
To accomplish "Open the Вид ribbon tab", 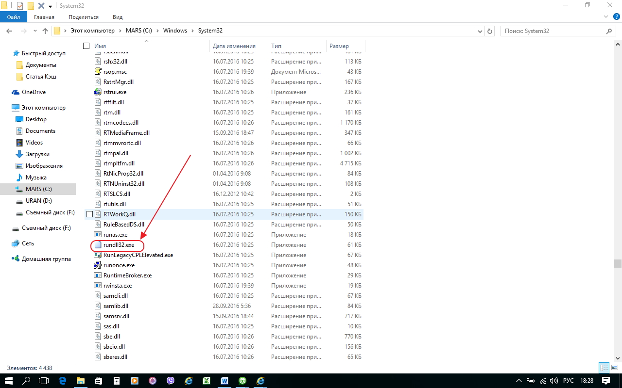I will click(x=118, y=17).
